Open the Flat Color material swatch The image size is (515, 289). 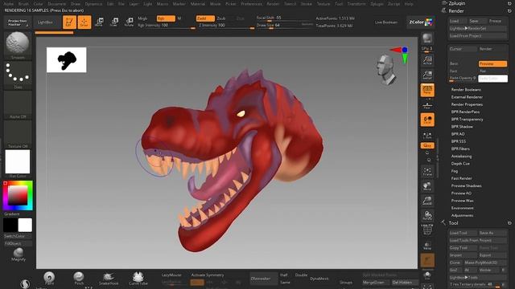pos(18,161)
